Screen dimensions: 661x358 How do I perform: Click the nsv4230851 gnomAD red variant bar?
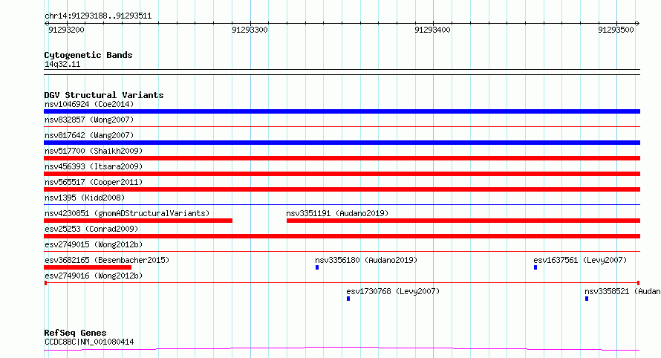point(138,221)
